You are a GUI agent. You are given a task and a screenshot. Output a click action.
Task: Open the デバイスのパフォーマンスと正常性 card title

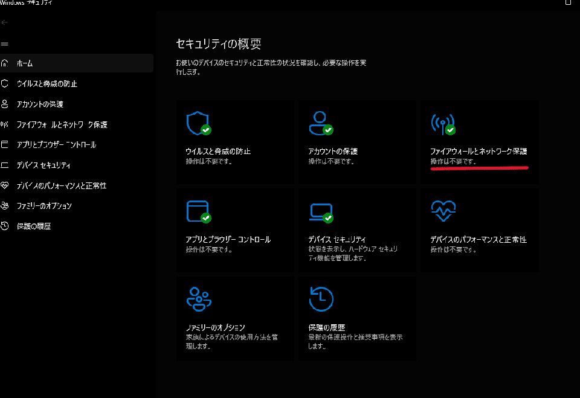coord(478,239)
